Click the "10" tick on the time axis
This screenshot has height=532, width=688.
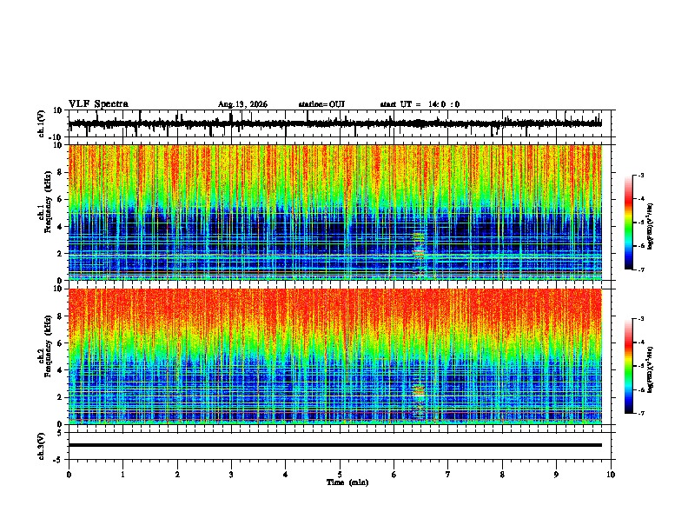(611, 475)
